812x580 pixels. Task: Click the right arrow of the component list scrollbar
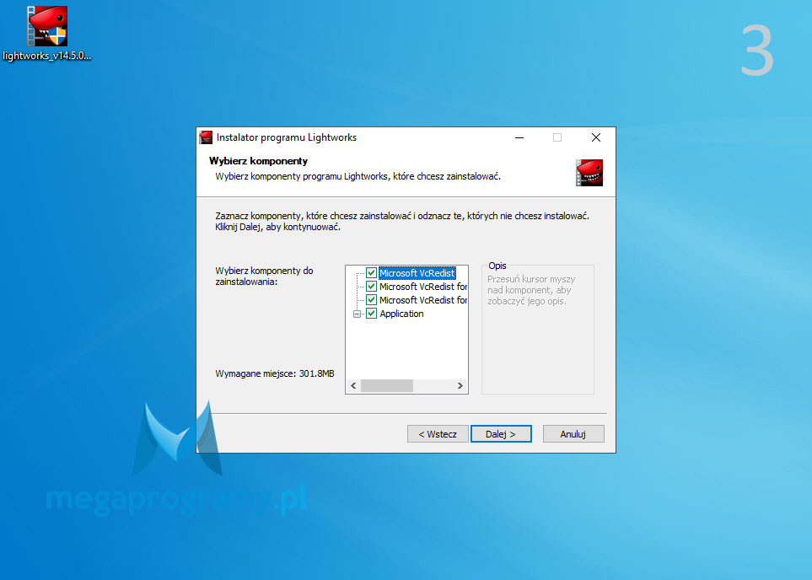460,386
